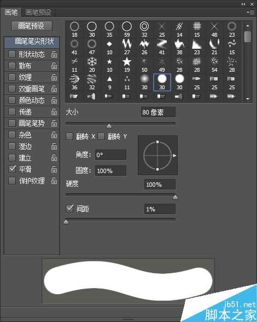Screen dimensions: 257x322
Task: Select the grass brush tip size 38
Action: pos(179,47)
